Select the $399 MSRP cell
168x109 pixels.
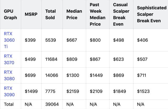click(30, 40)
